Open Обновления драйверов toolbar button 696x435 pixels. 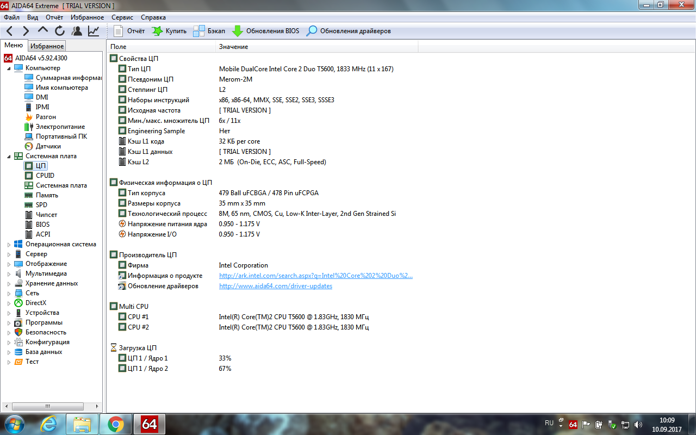349,31
